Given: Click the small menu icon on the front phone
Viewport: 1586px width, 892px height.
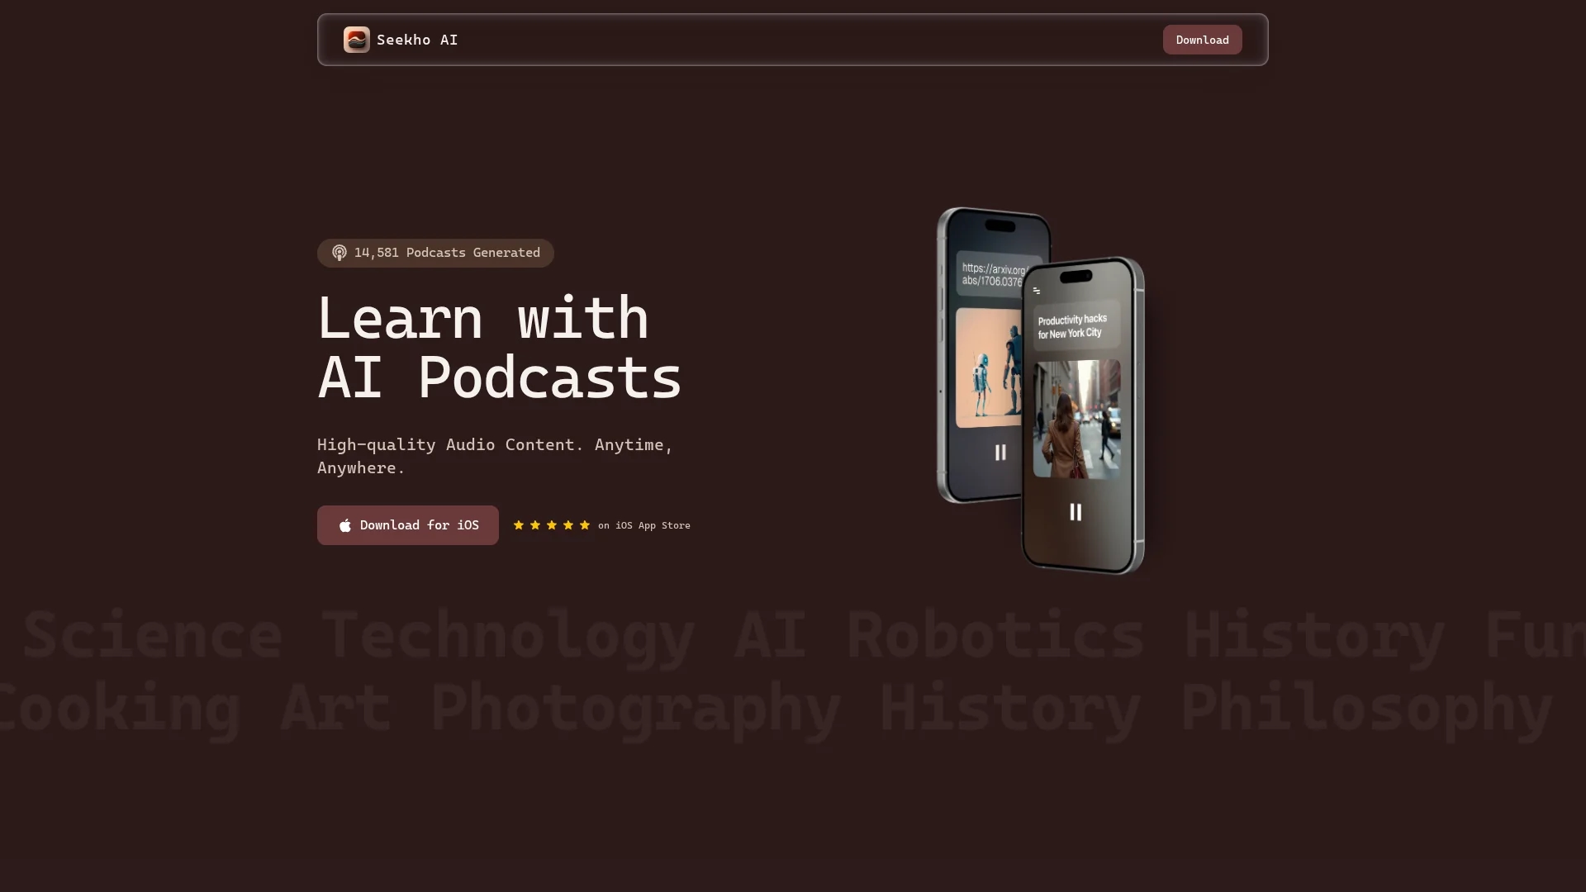Looking at the screenshot, I should [1037, 291].
